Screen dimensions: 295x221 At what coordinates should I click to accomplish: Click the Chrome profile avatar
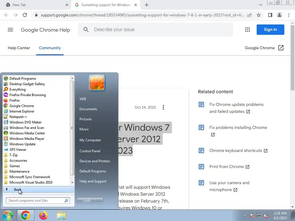[279, 15]
